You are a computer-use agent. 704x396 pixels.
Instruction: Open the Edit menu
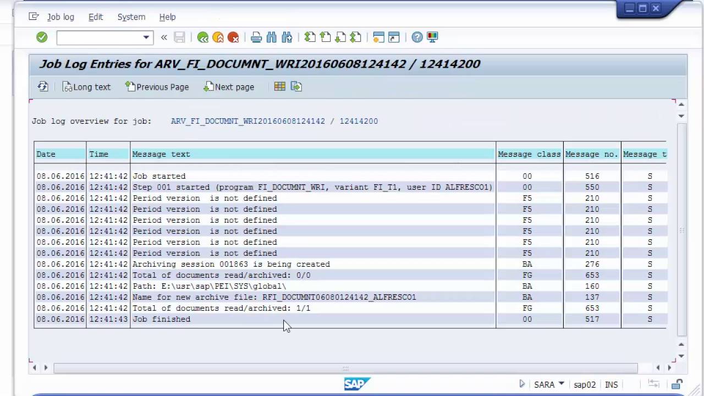tap(96, 17)
